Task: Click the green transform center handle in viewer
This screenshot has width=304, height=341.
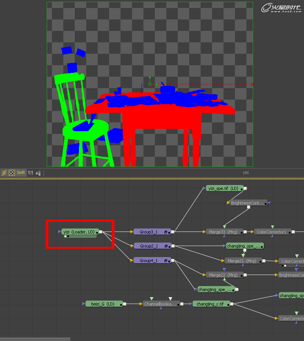Action: point(150,84)
